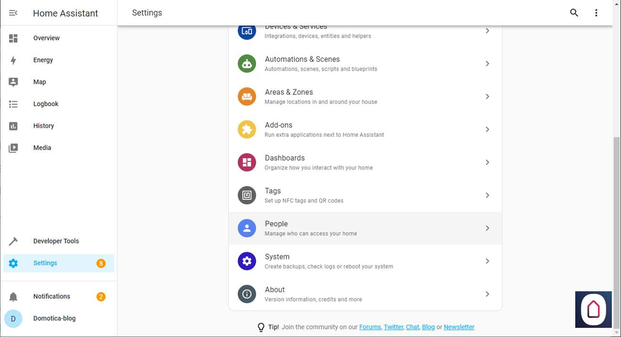Click the yellow Add-ons puzzle icon
This screenshot has width=621, height=337.
pyautogui.click(x=247, y=129)
